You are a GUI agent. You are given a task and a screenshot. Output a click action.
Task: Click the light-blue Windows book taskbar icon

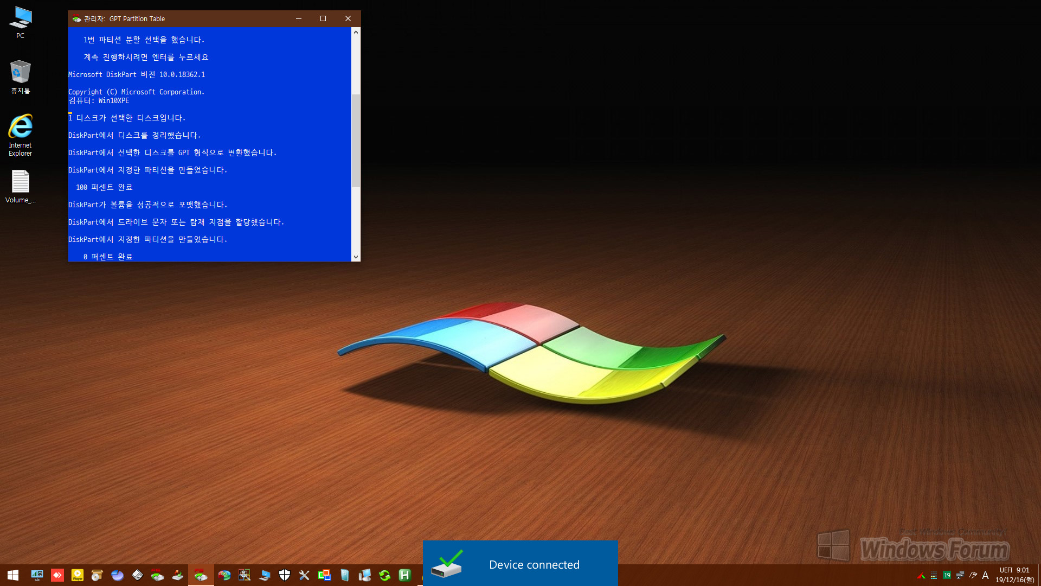click(x=344, y=575)
